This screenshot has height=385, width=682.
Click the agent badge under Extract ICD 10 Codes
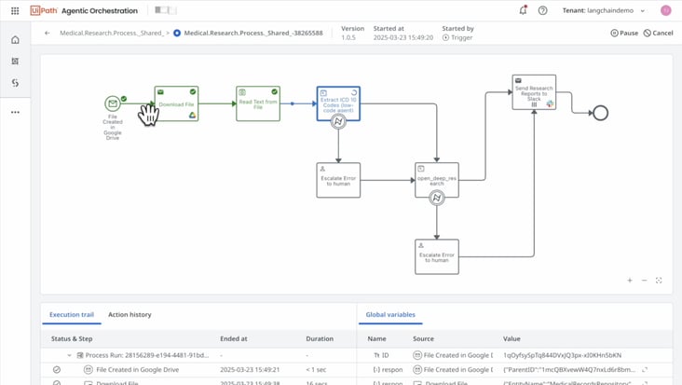point(338,122)
